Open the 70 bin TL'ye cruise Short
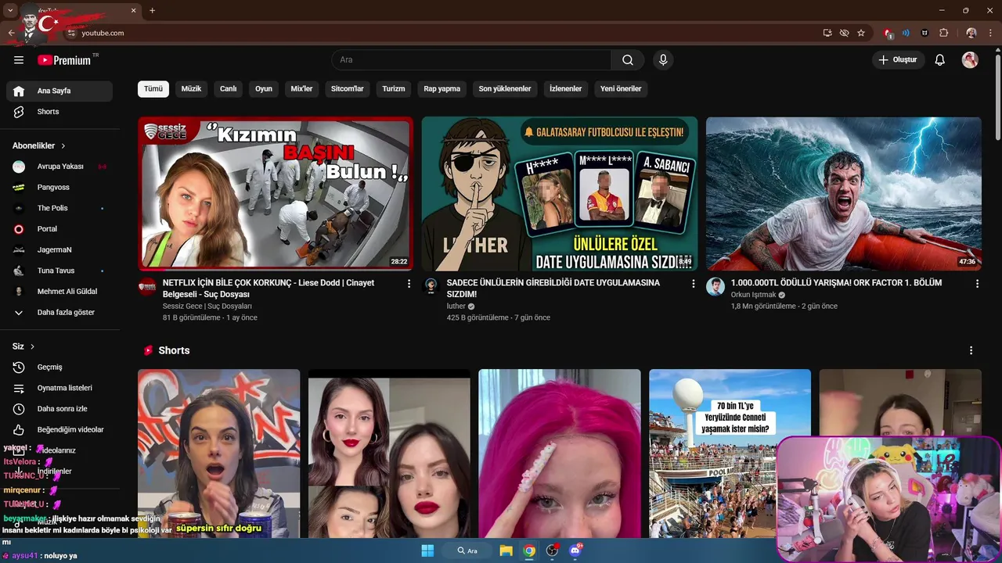 [730, 454]
